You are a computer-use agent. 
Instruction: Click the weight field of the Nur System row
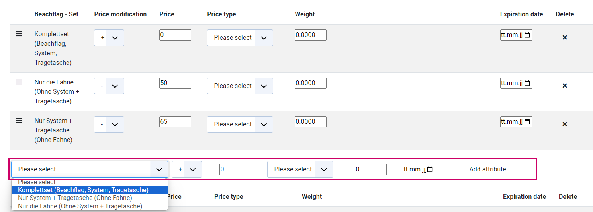pos(311,122)
